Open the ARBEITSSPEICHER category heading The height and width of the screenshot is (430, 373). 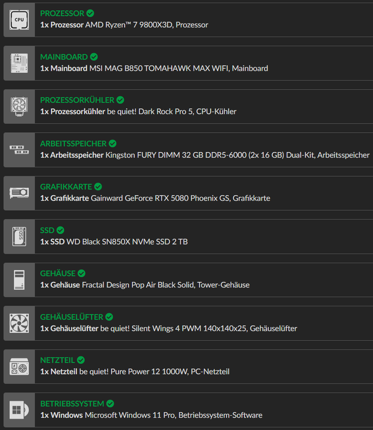[73, 144]
